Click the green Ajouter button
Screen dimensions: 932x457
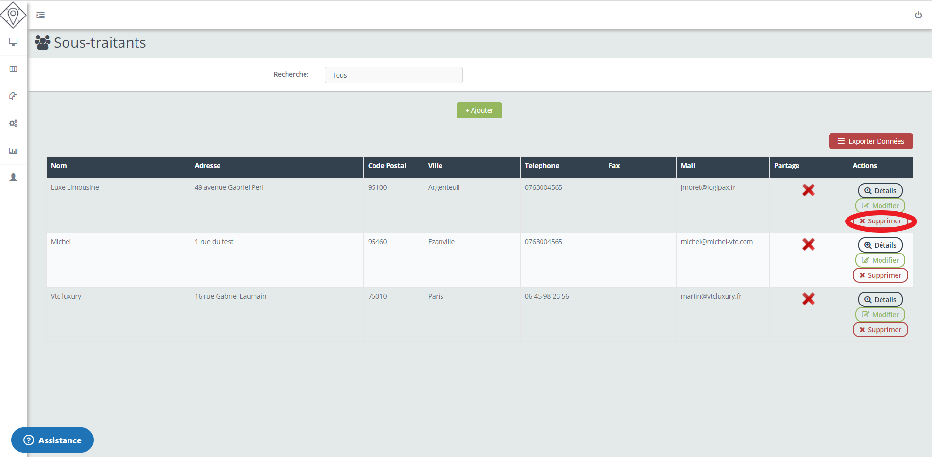(x=479, y=110)
